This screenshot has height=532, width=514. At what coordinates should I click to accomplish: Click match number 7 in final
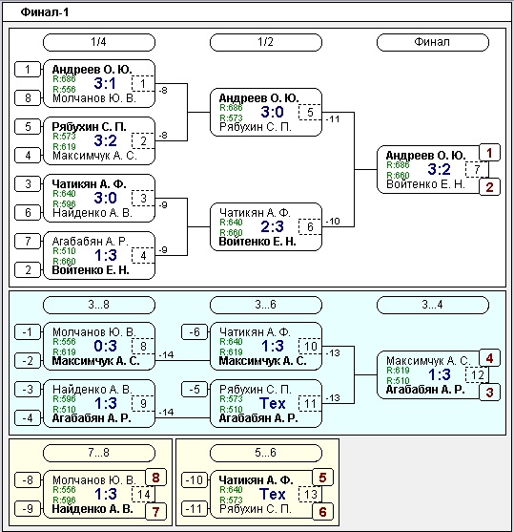[477, 169]
